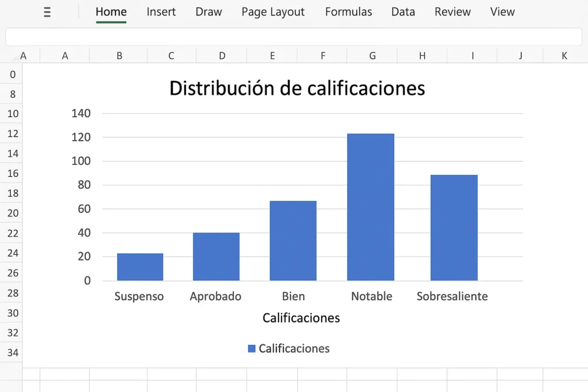Screen dimensions: 588x392
Task: Select the Notable bar in chart
Action: pos(371,207)
